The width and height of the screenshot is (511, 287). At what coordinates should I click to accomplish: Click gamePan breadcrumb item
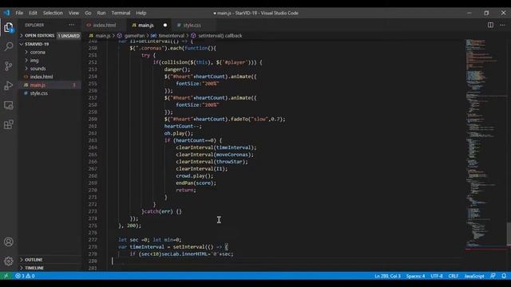coord(134,35)
